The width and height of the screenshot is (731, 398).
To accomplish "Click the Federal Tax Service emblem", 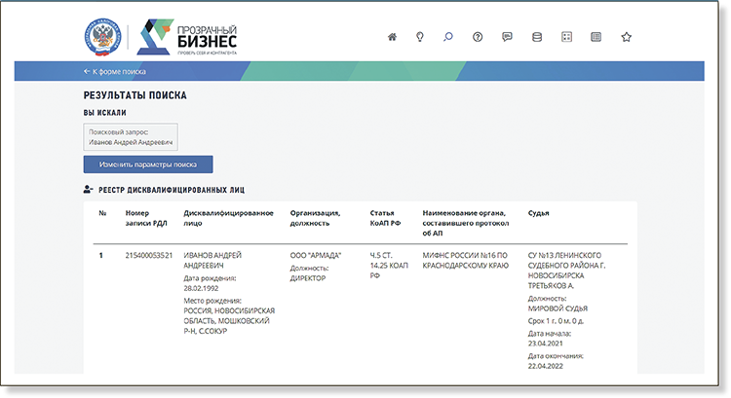I will pyautogui.click(x=101, y=37).
